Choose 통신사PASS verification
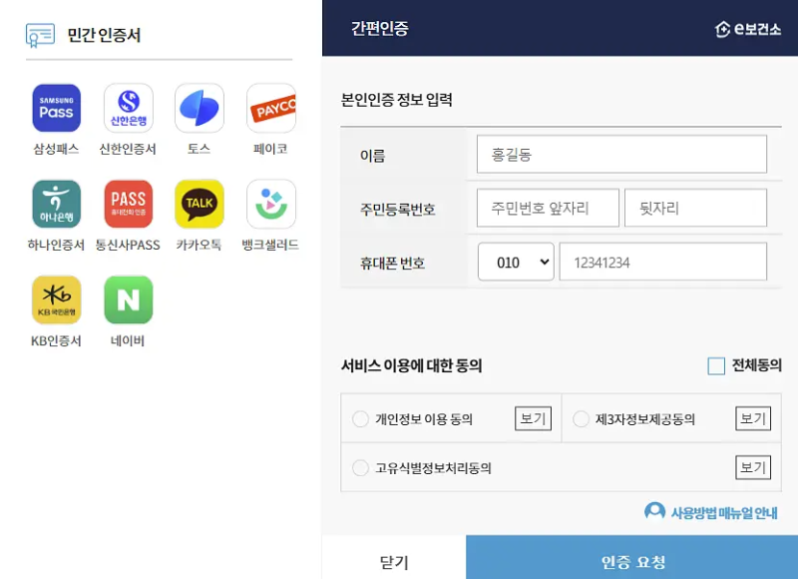This screenshot has height=579, width=798. 128,203
